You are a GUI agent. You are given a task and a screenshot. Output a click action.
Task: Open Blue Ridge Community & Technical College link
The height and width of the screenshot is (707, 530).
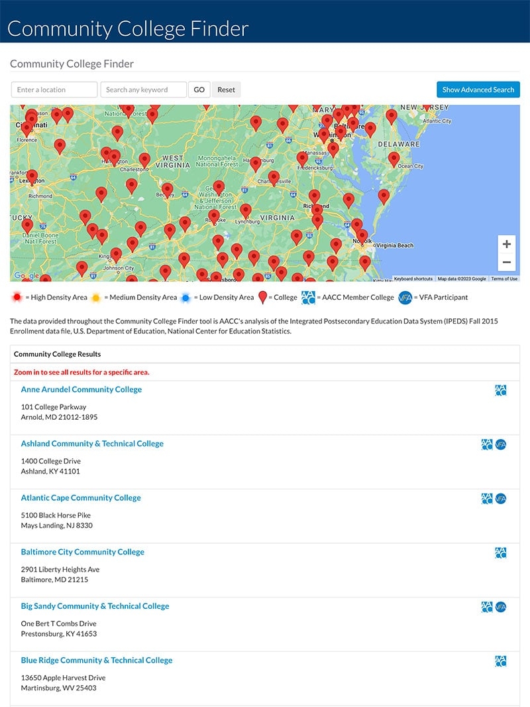coord(96,660)
